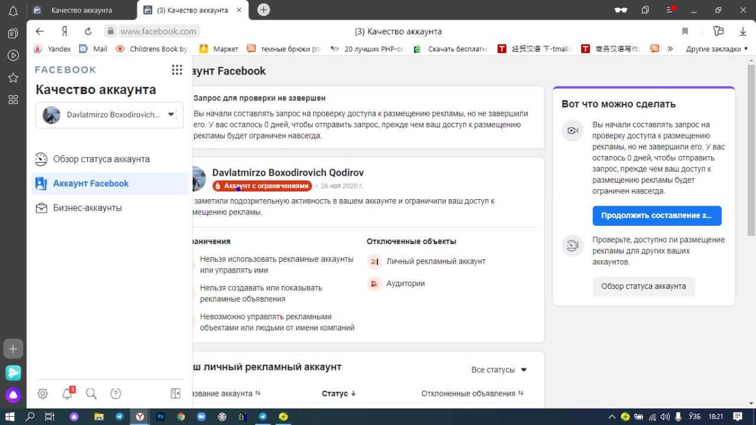
Task: Click the blue messenger icon in the browser side strip
Action: (x=13, y=373)
